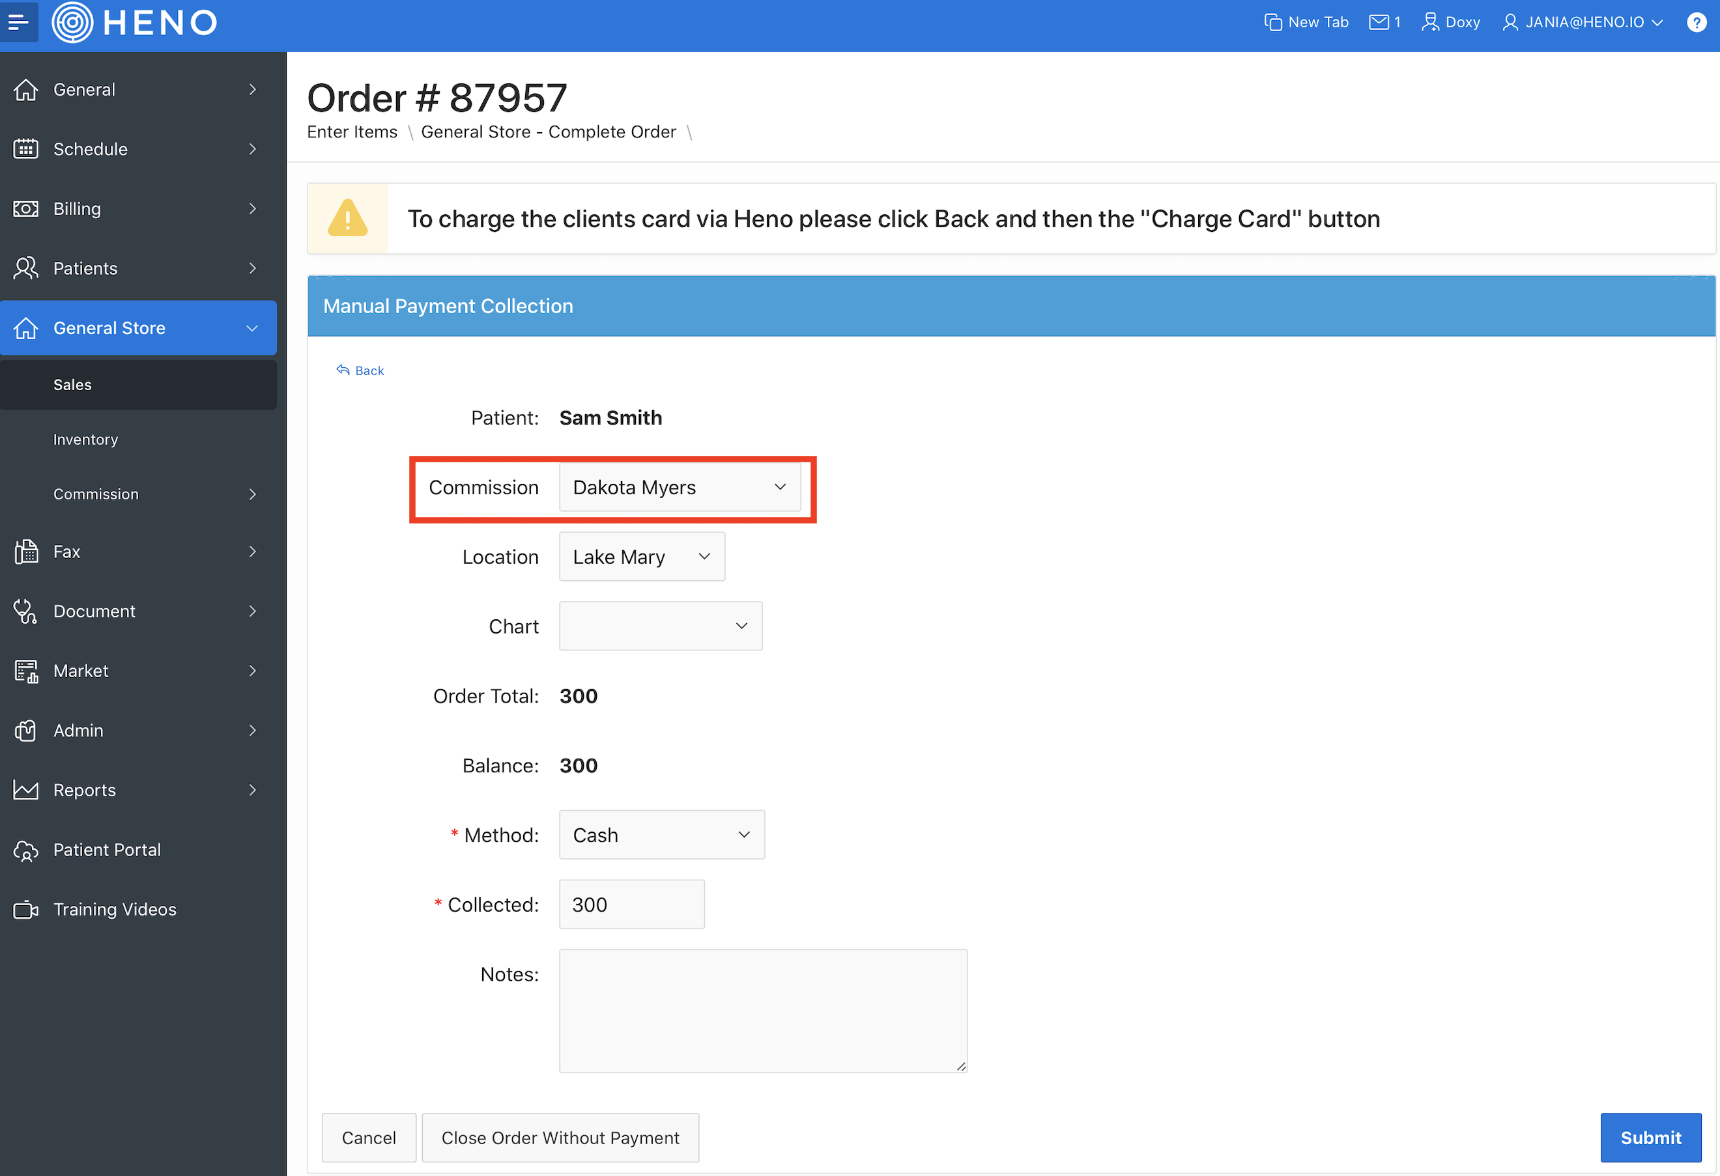Click the Billing money icon
Image resolution: width=1720 pixels, height=1176 pixels.
click(x=26, y=208)
